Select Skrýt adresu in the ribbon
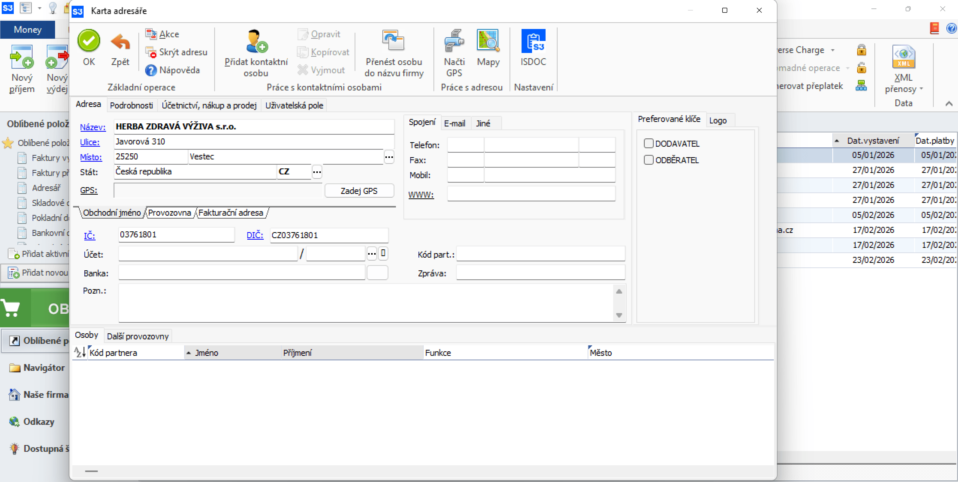This screenshot has width=958, height=482. [x=176, y=52]
